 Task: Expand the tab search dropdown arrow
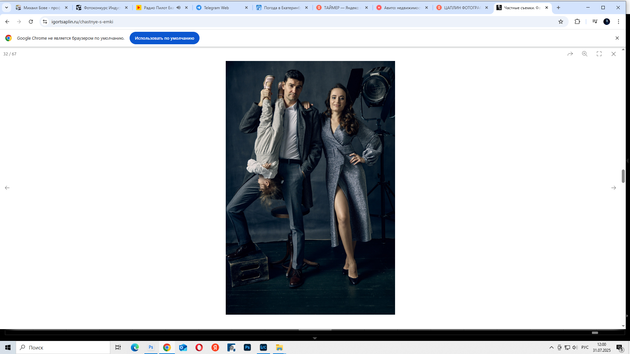tap(7, 8)
